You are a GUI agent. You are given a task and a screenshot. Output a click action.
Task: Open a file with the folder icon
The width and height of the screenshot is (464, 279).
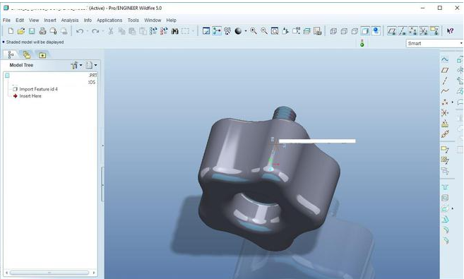pos(21,31)
